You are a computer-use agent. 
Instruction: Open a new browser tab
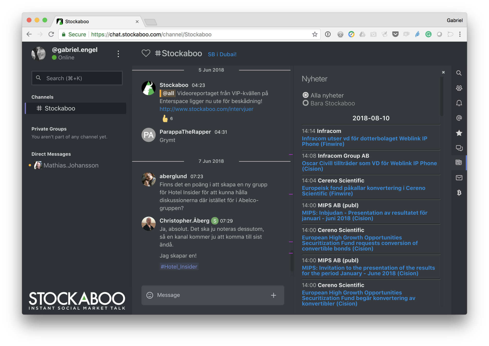pos(151,22)
